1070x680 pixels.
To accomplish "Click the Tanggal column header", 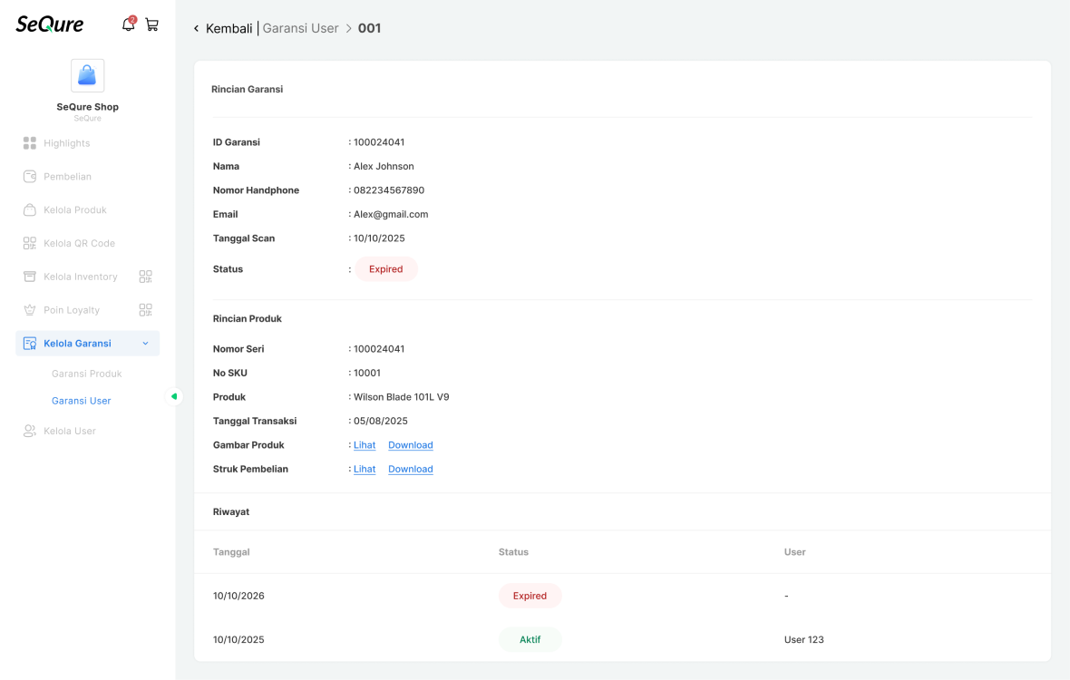I will [231, 552].
